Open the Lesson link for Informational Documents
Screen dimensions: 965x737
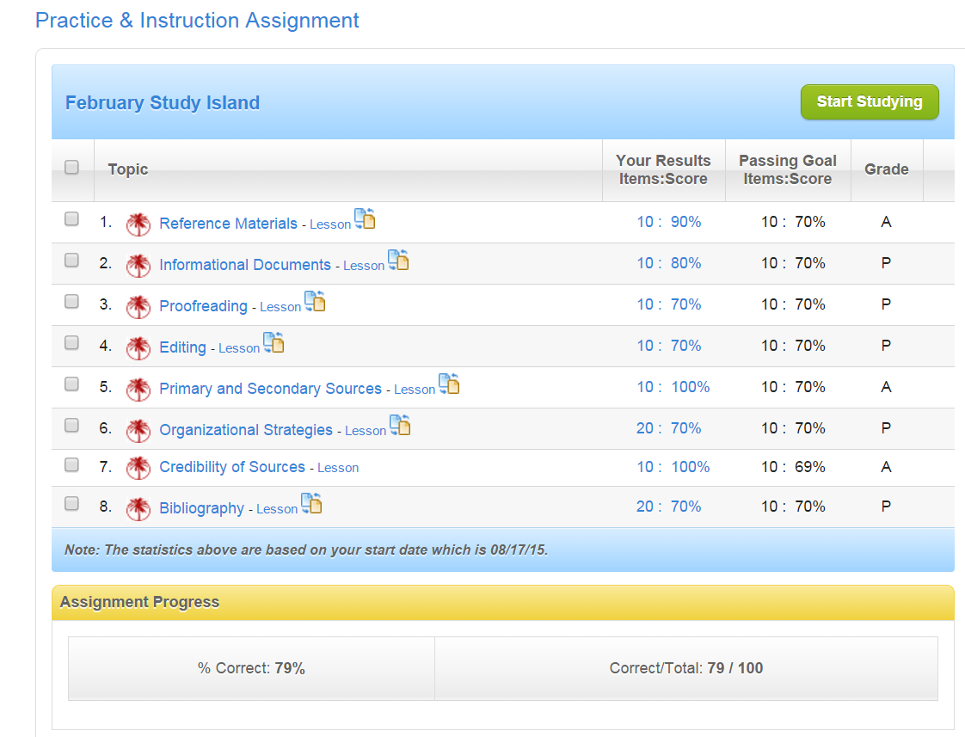pyautogui.click(x=364, y=266)
